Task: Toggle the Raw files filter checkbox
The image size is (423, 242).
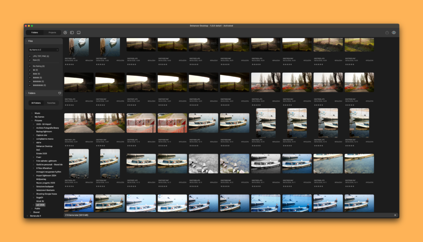Action: click(x=29, y=60)
